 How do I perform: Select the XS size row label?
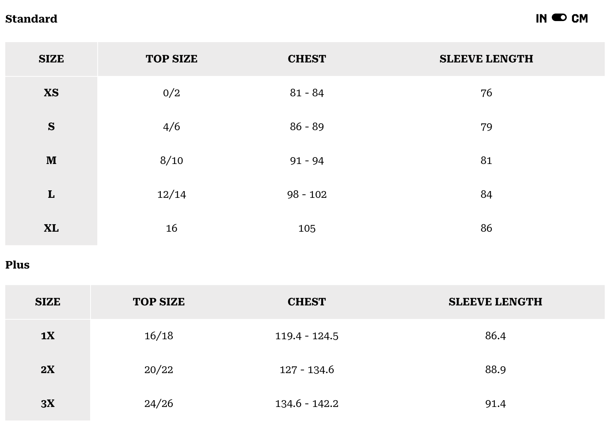pos(51,93)
